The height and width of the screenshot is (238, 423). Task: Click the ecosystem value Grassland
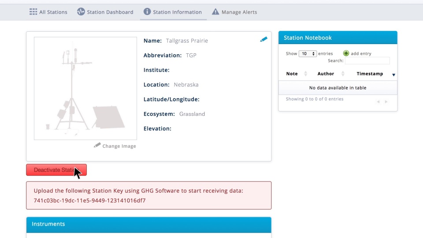click(x=192, y=114)
